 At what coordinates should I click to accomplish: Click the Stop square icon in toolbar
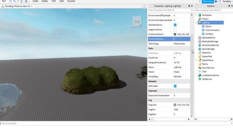pyautogui.click(x=26, y=1)
